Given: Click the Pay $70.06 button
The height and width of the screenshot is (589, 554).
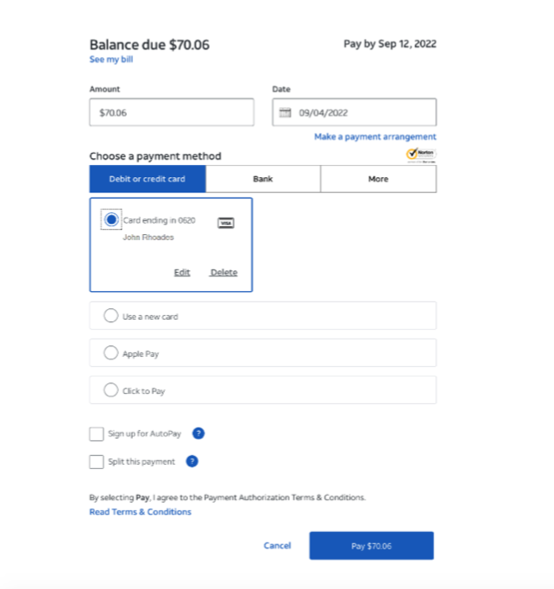Looking at the screenshot, I should pos(372,546).
